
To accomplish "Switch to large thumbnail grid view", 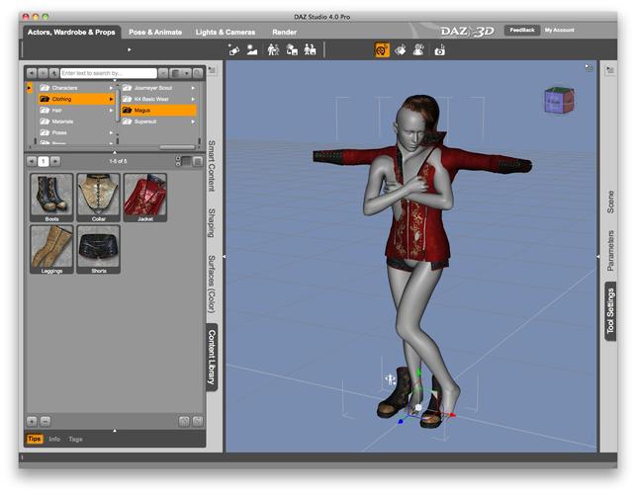I will click(x=187, y=161).
